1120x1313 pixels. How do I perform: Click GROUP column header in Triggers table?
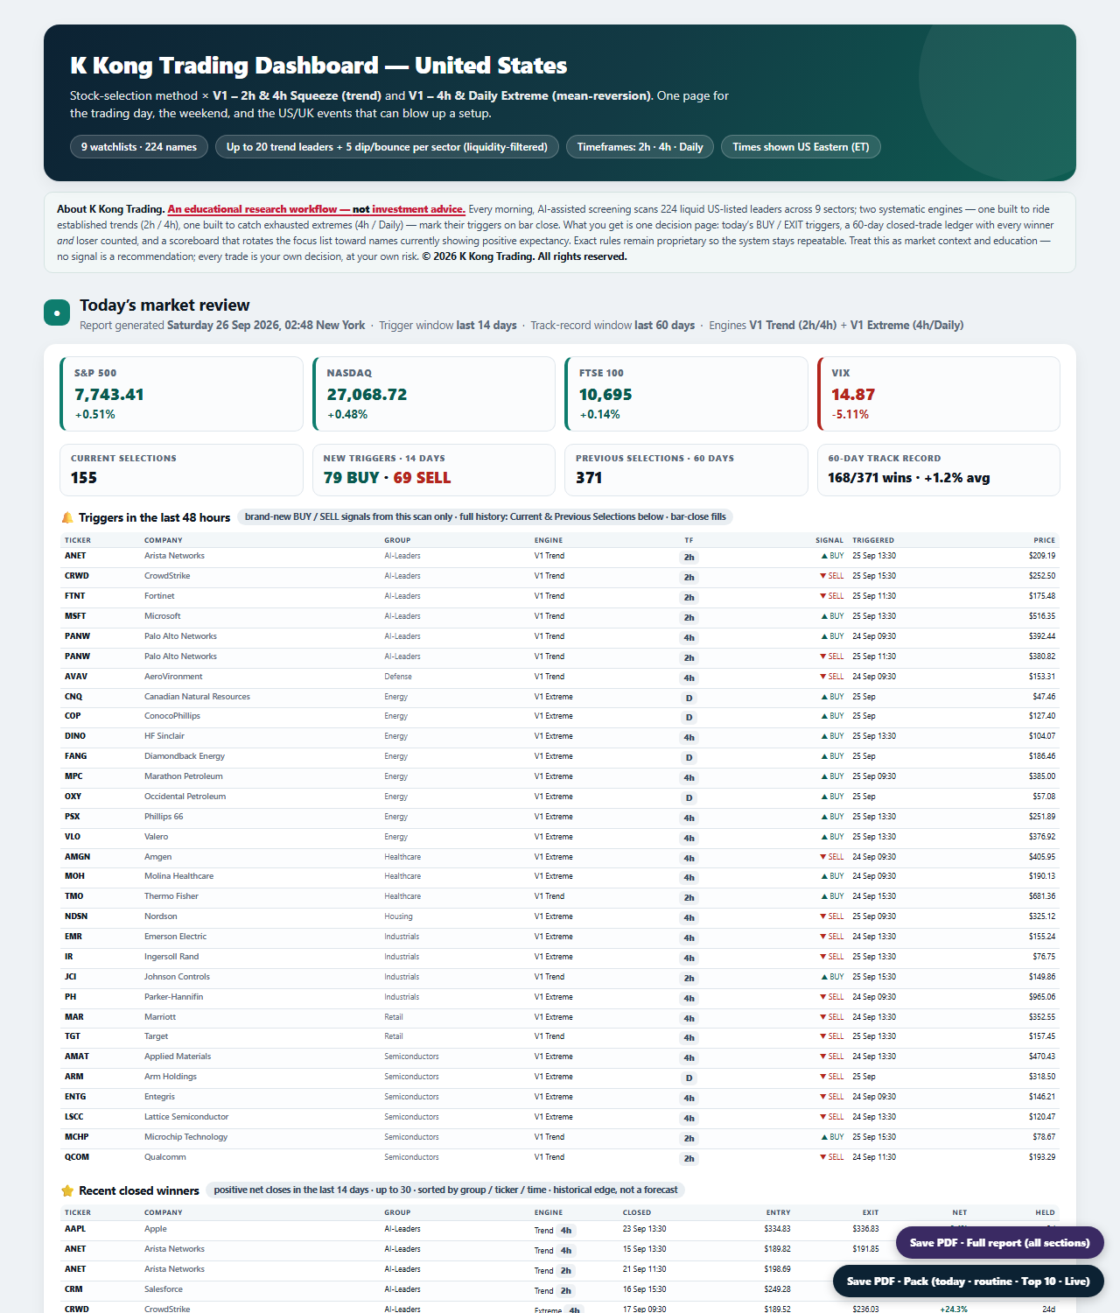397,540
